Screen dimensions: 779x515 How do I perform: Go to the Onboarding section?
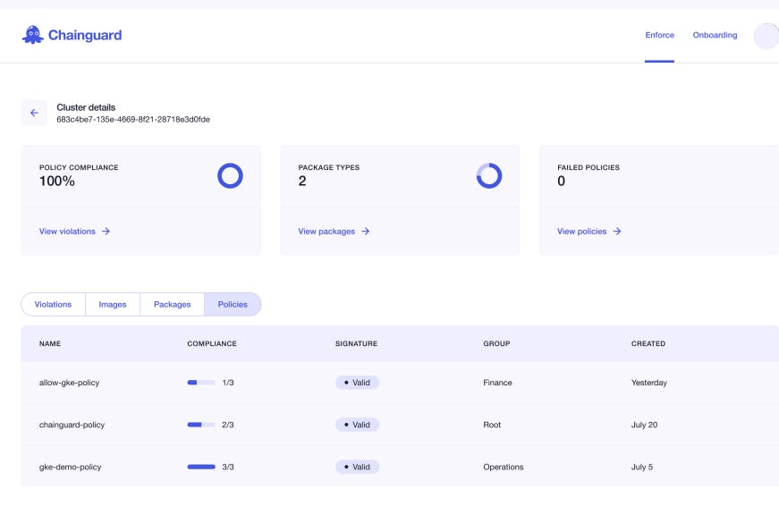pos(715,36)
